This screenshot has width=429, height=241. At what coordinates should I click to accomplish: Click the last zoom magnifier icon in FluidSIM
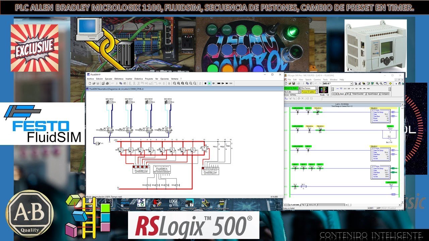click(195, 83)
